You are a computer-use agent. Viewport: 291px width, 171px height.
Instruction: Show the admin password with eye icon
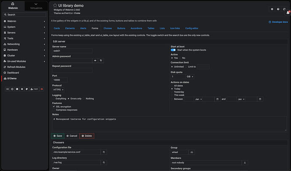(x=95, y=61)
